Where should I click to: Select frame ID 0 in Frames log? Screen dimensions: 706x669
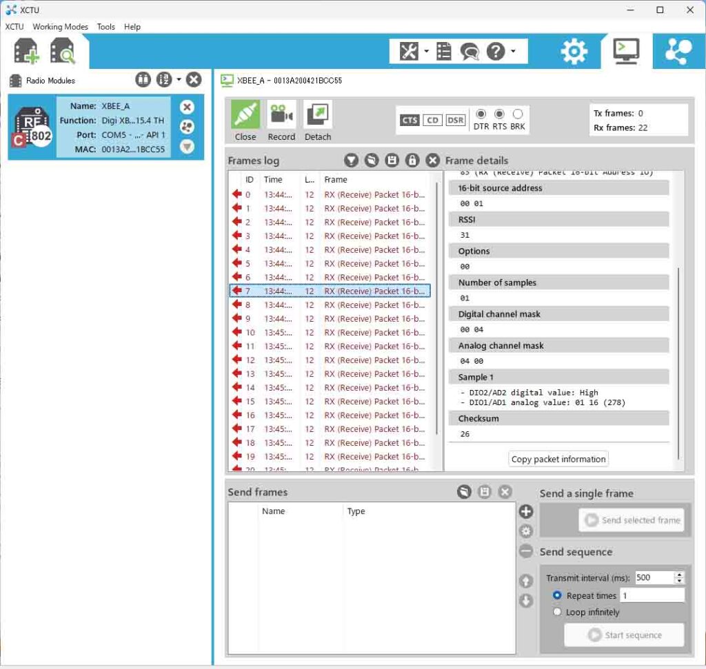click(x=330, y=195)
